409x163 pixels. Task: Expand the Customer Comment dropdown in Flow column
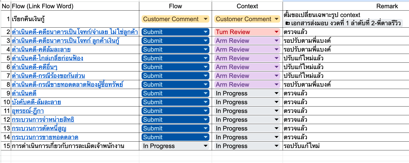coord(206,19)
